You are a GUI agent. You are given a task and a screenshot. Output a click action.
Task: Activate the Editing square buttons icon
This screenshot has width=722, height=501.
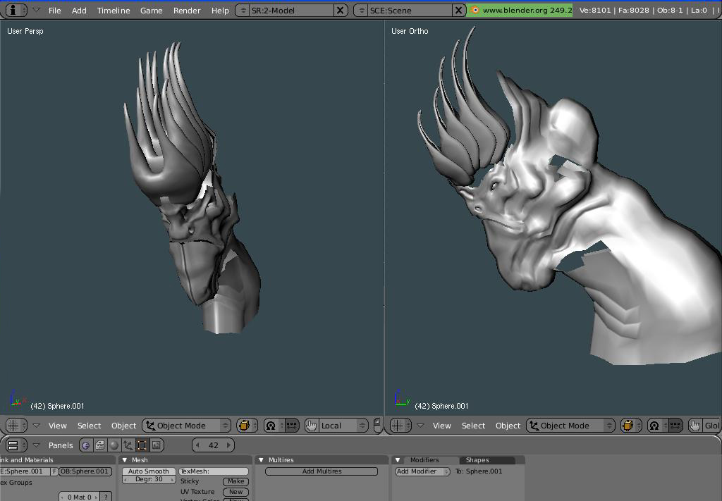pyautogui.click(x=142, y=445)
